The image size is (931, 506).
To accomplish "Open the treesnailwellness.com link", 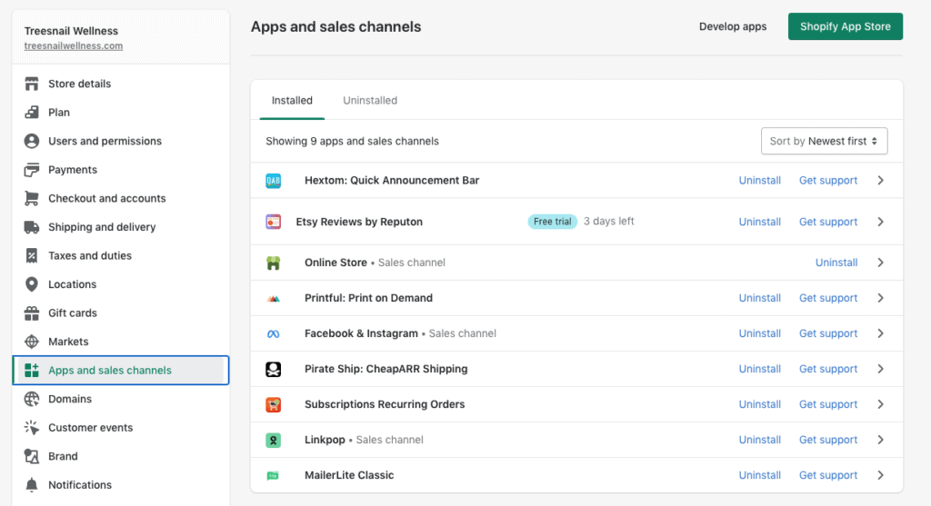I will 74,45.
